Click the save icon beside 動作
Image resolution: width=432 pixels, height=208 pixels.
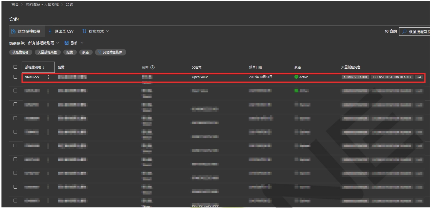pyautogui.click(x=67, y=43)
